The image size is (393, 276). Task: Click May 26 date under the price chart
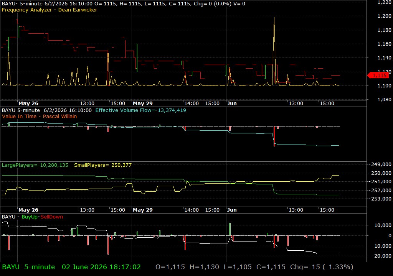tap(28, 103)
